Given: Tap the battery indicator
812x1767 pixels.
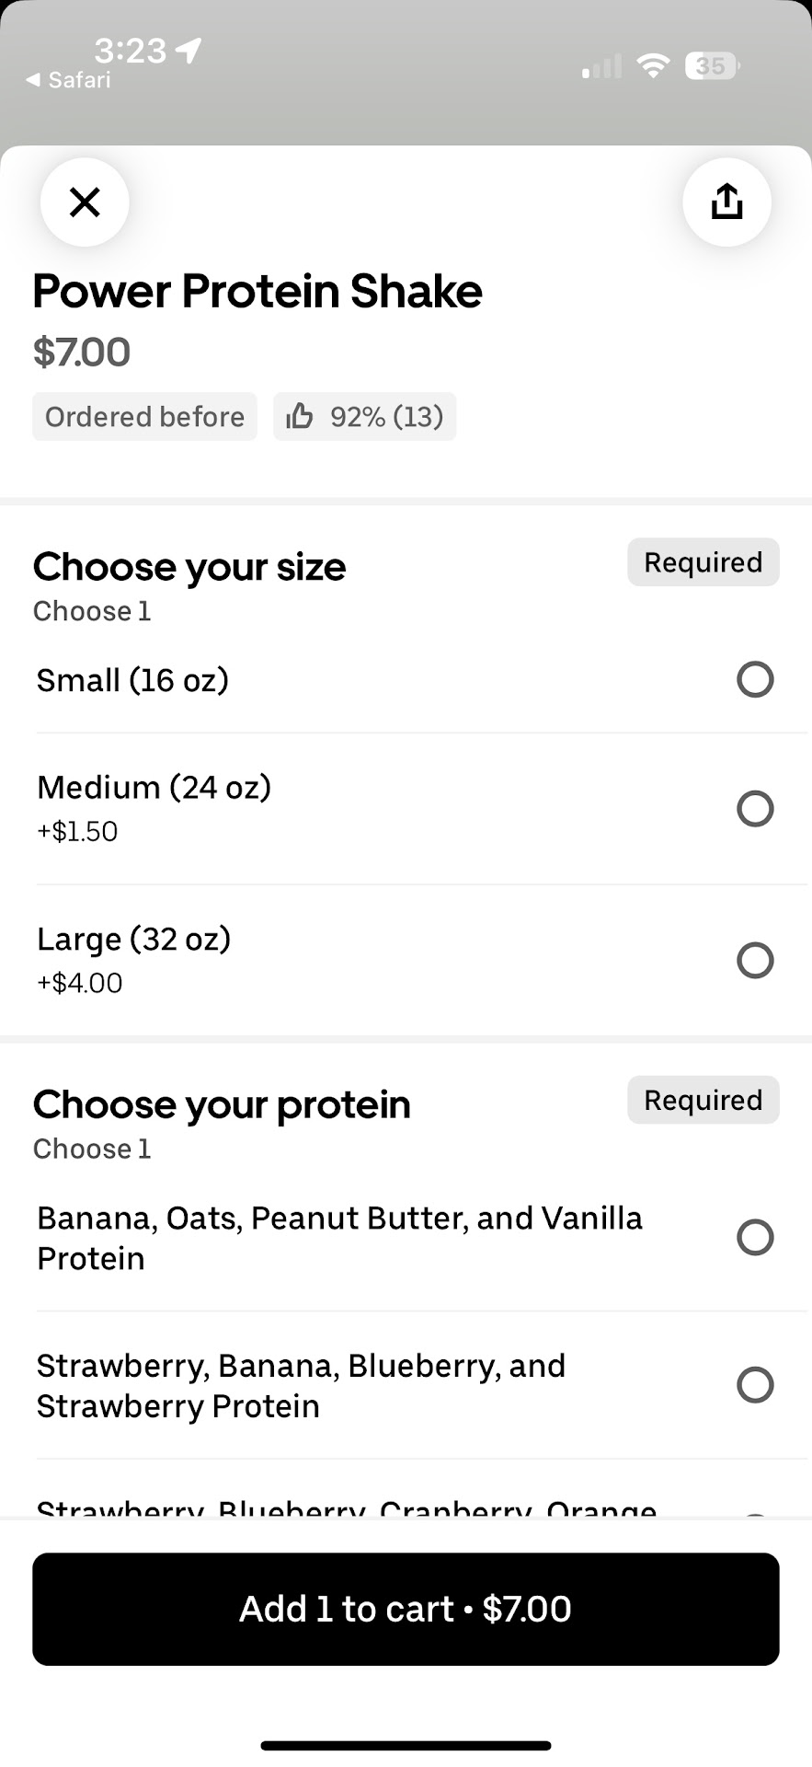Looking at the screenshot, I should (x=712, y=65).
